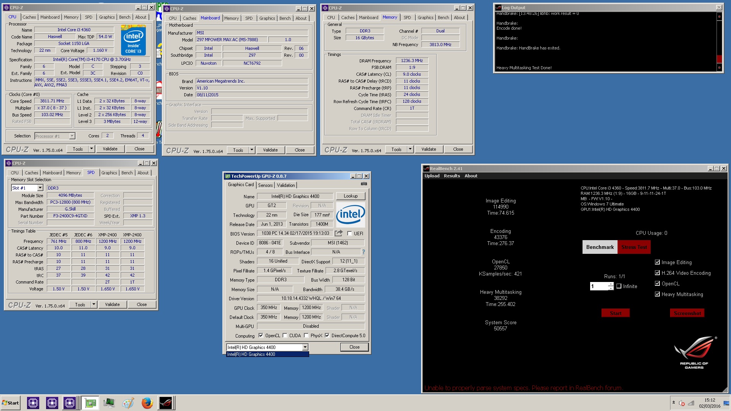Uncheck Image Editing in RealBench
Image resolution: width=731 pixels, height=411 pixels.
click(657, 262)
